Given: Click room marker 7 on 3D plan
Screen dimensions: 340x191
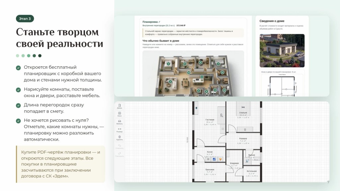Looking at the screenshot, I should point(218,64).
